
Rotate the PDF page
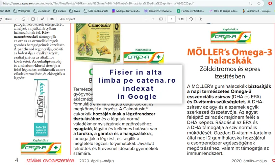pos(191,19)
